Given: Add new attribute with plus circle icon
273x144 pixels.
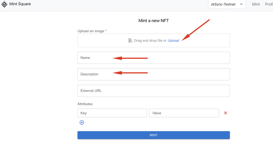Looking at the screenshot, I should tap(82, 123).
